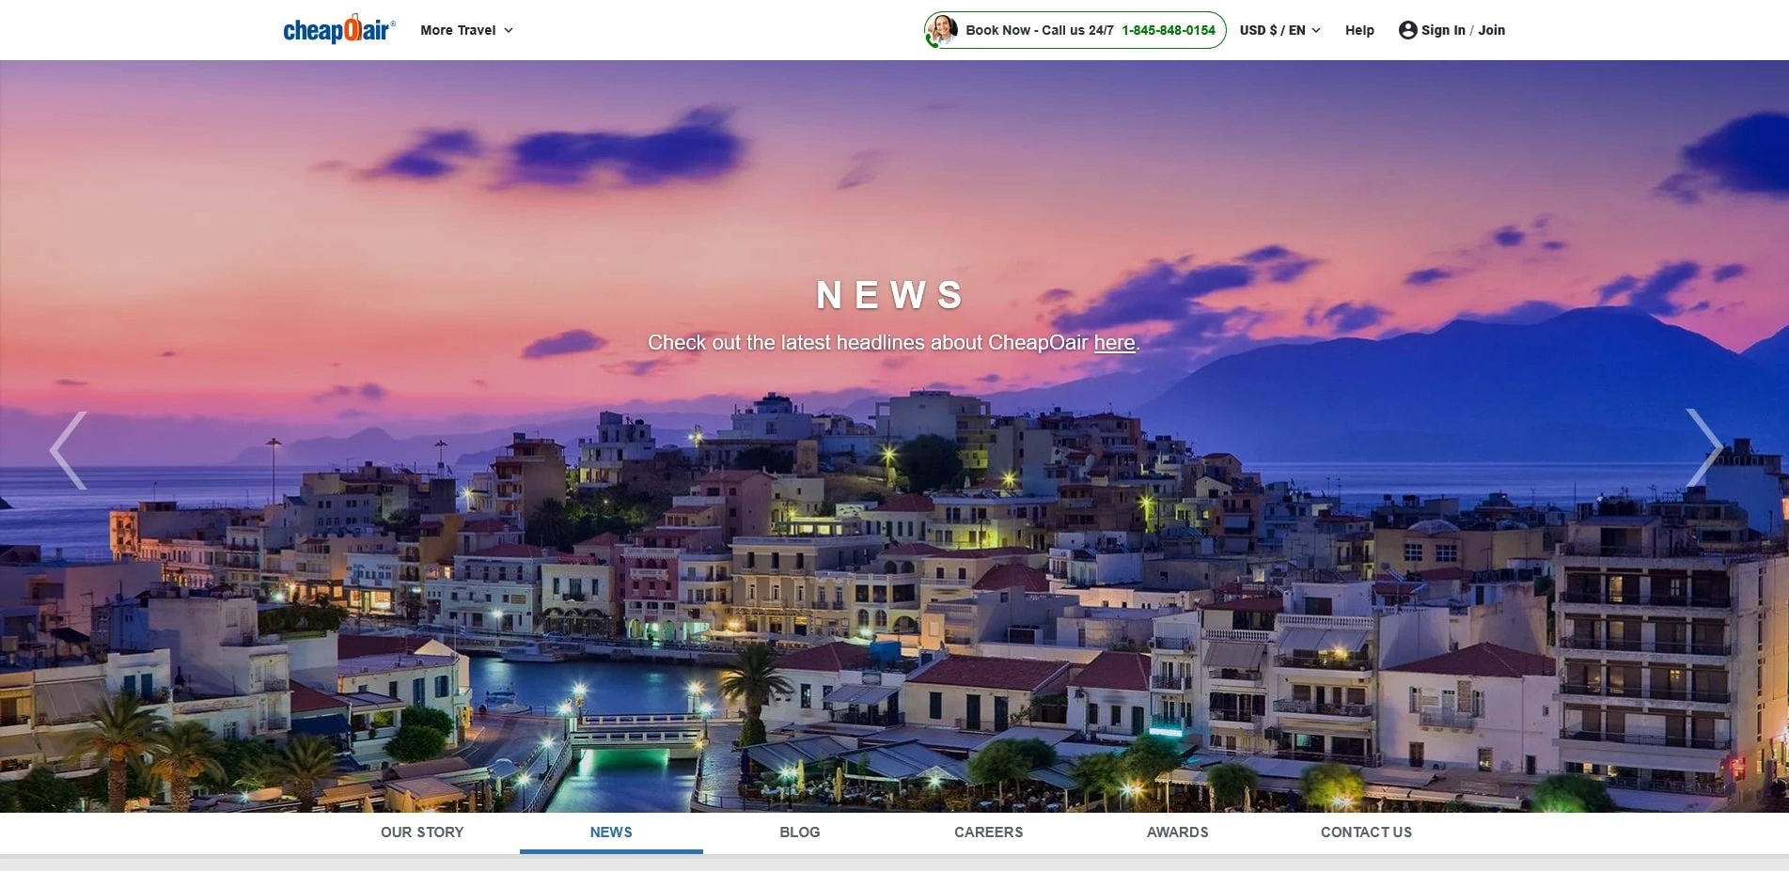Screen dimensions: 1789x871
Task: Click phone number 1-845-848-0154
Action: (x=1168, y=30)
